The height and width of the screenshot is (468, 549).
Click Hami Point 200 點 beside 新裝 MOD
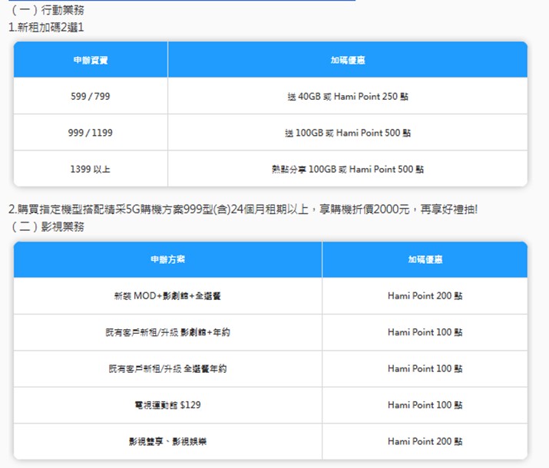coord(425,295)
